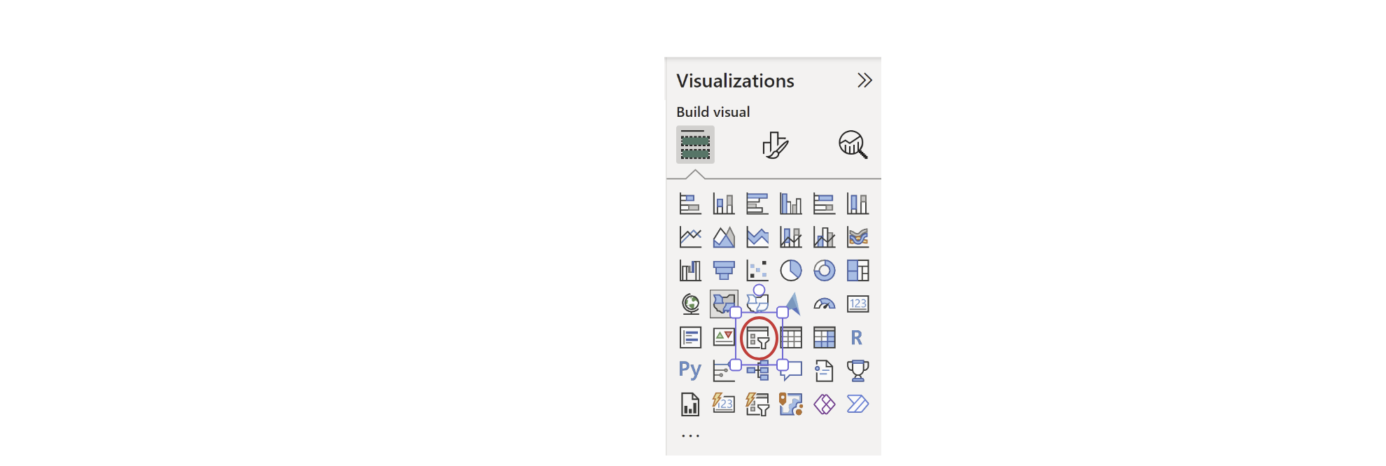
Task: Insert a Matrix visual
Action: click(x=825, y=338)
